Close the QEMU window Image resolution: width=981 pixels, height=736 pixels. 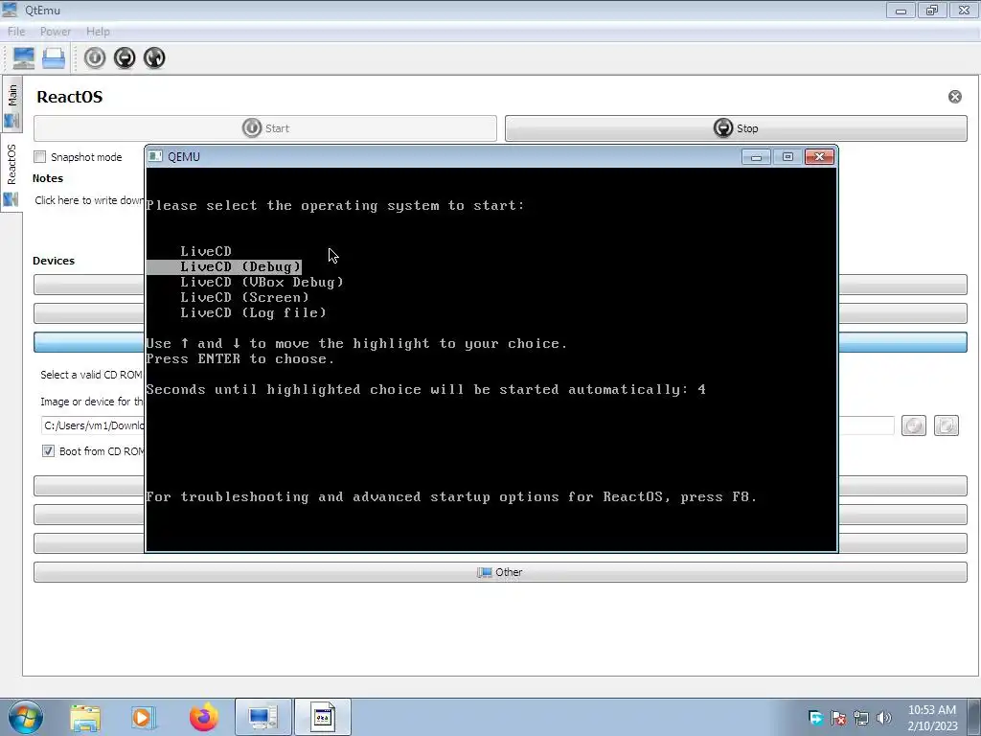pyautogui.click(x=820, y=156)
